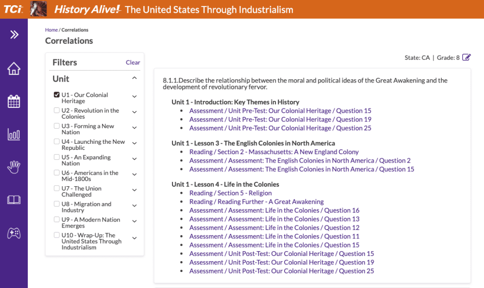The height and width of the screenshot is (288, 484).
Task: Check U8 - Migration and Industry
Action: (57, 204)
